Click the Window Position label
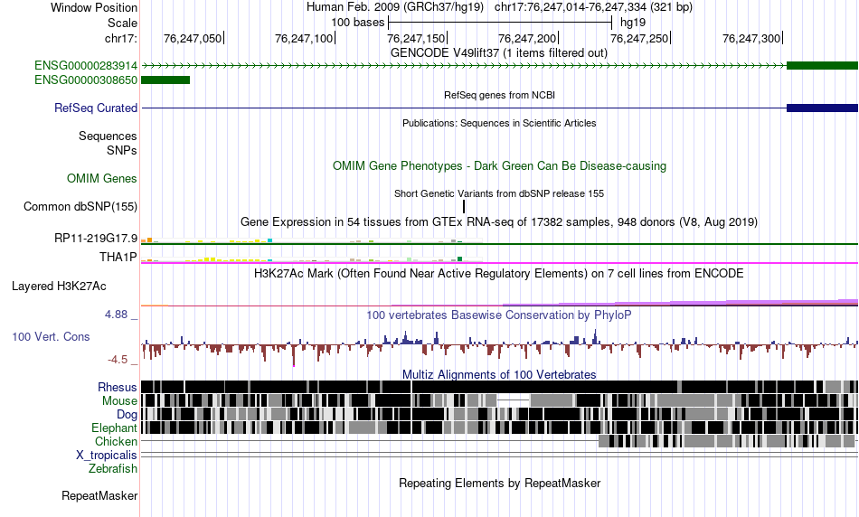The image size is (859, 517). 94,7
